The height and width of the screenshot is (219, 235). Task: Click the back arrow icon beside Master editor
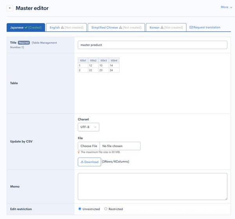coord(10,8)
